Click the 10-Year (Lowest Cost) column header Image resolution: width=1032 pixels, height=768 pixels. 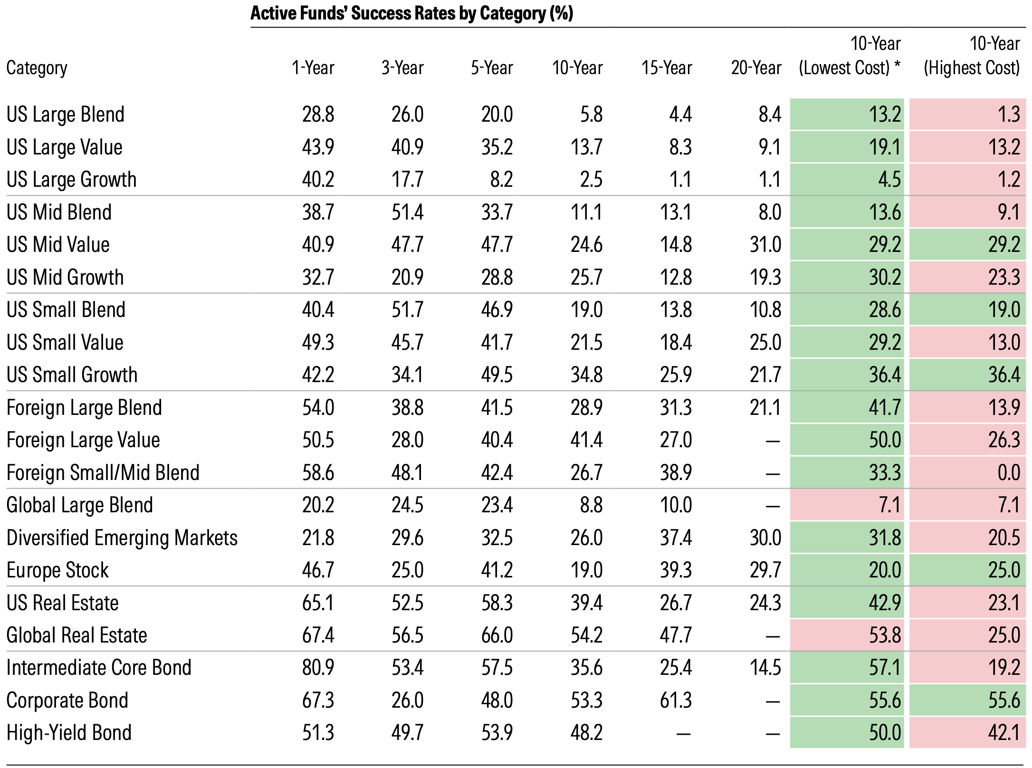point(850,56)
